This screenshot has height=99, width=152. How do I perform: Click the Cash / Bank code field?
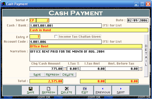pos(65,25)
